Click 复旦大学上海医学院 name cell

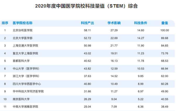(x=25, y=53)
